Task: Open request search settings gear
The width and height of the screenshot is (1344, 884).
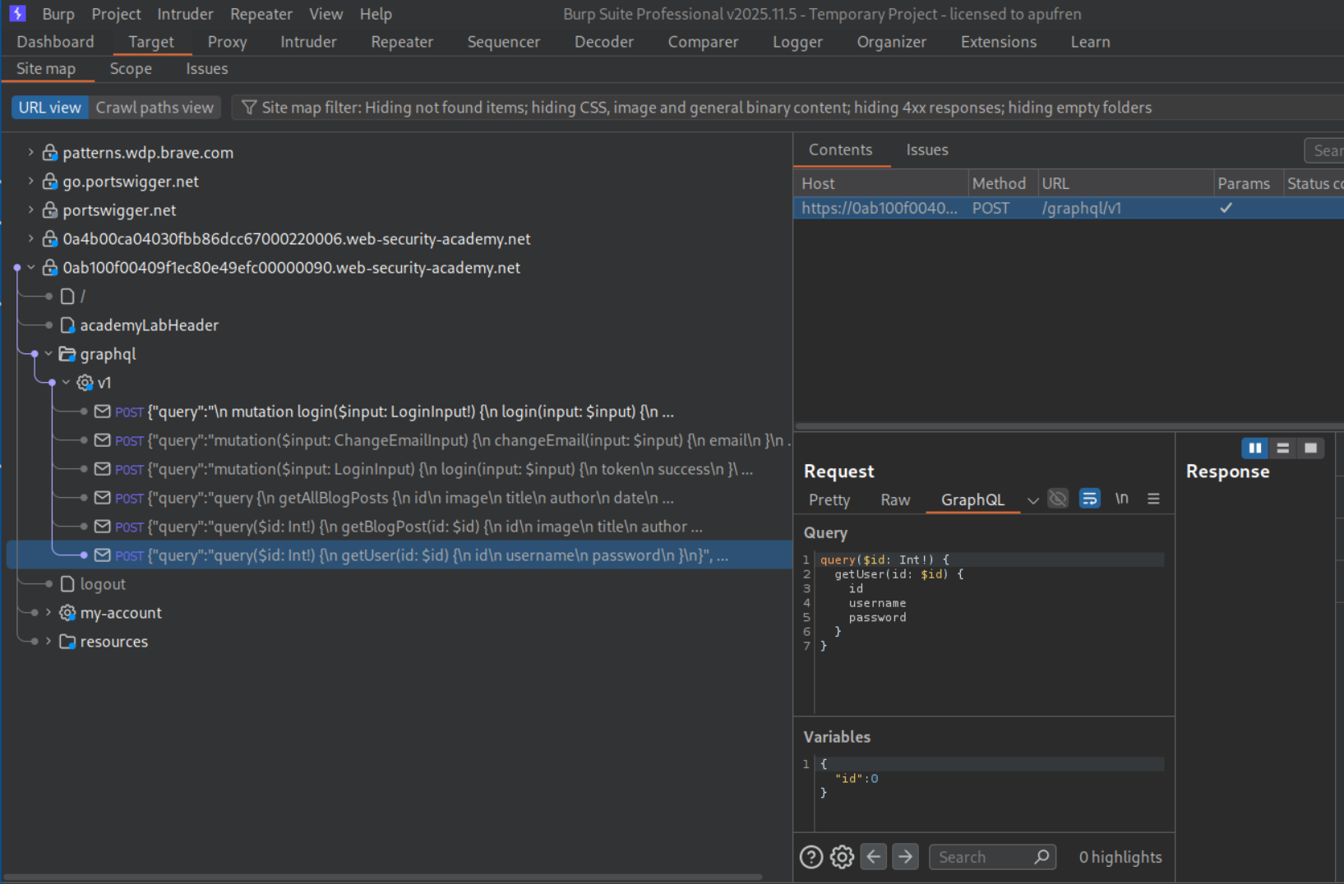Action: tap(842, 857)
